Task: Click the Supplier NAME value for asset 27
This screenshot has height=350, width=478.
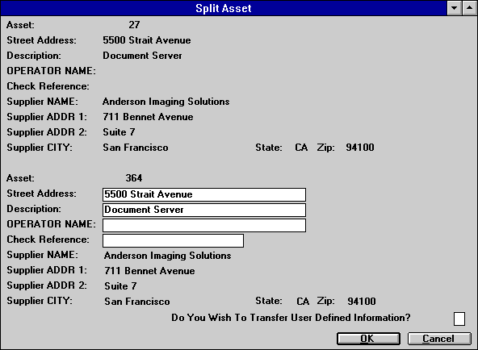Action: click(166, 102)
